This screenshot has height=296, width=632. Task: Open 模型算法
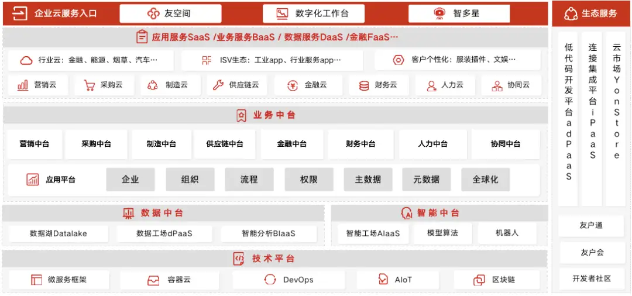[x=442, y=233]
